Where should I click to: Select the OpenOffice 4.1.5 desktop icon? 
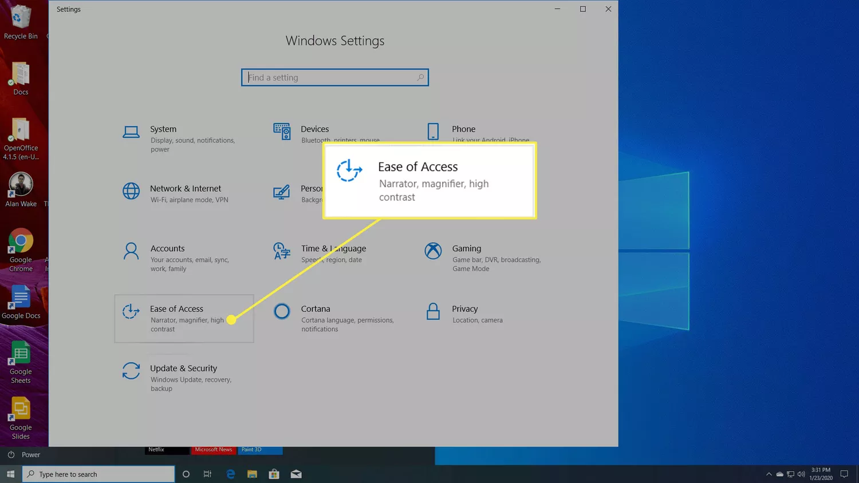[x=21, y=139]
